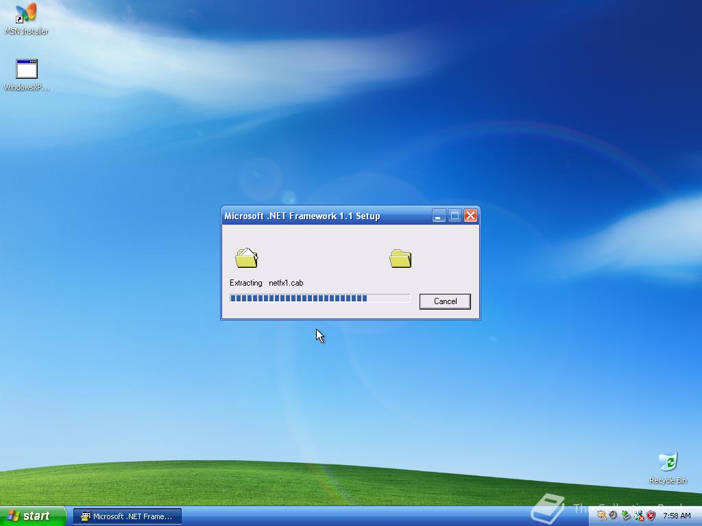This screenshot has height=526, width=702.
Task: Click the Safely Remove Hardware tray icon
Action: (626, 516)
